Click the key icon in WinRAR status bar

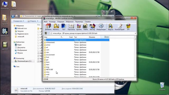pos(47,79)
